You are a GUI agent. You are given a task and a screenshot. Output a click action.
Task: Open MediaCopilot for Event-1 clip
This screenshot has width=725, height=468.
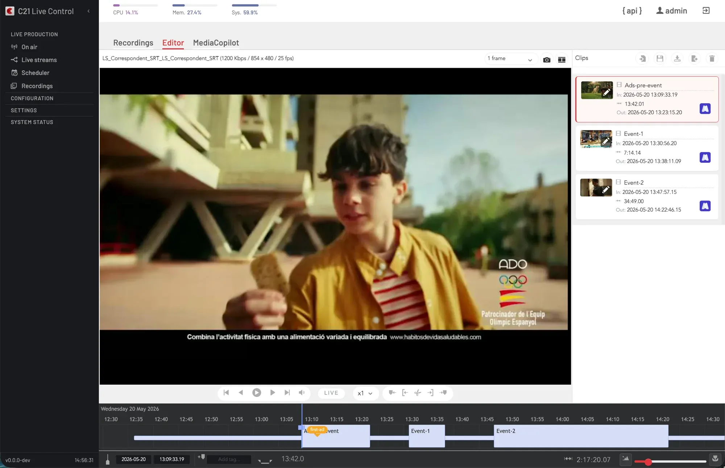[x=705, y=158]
